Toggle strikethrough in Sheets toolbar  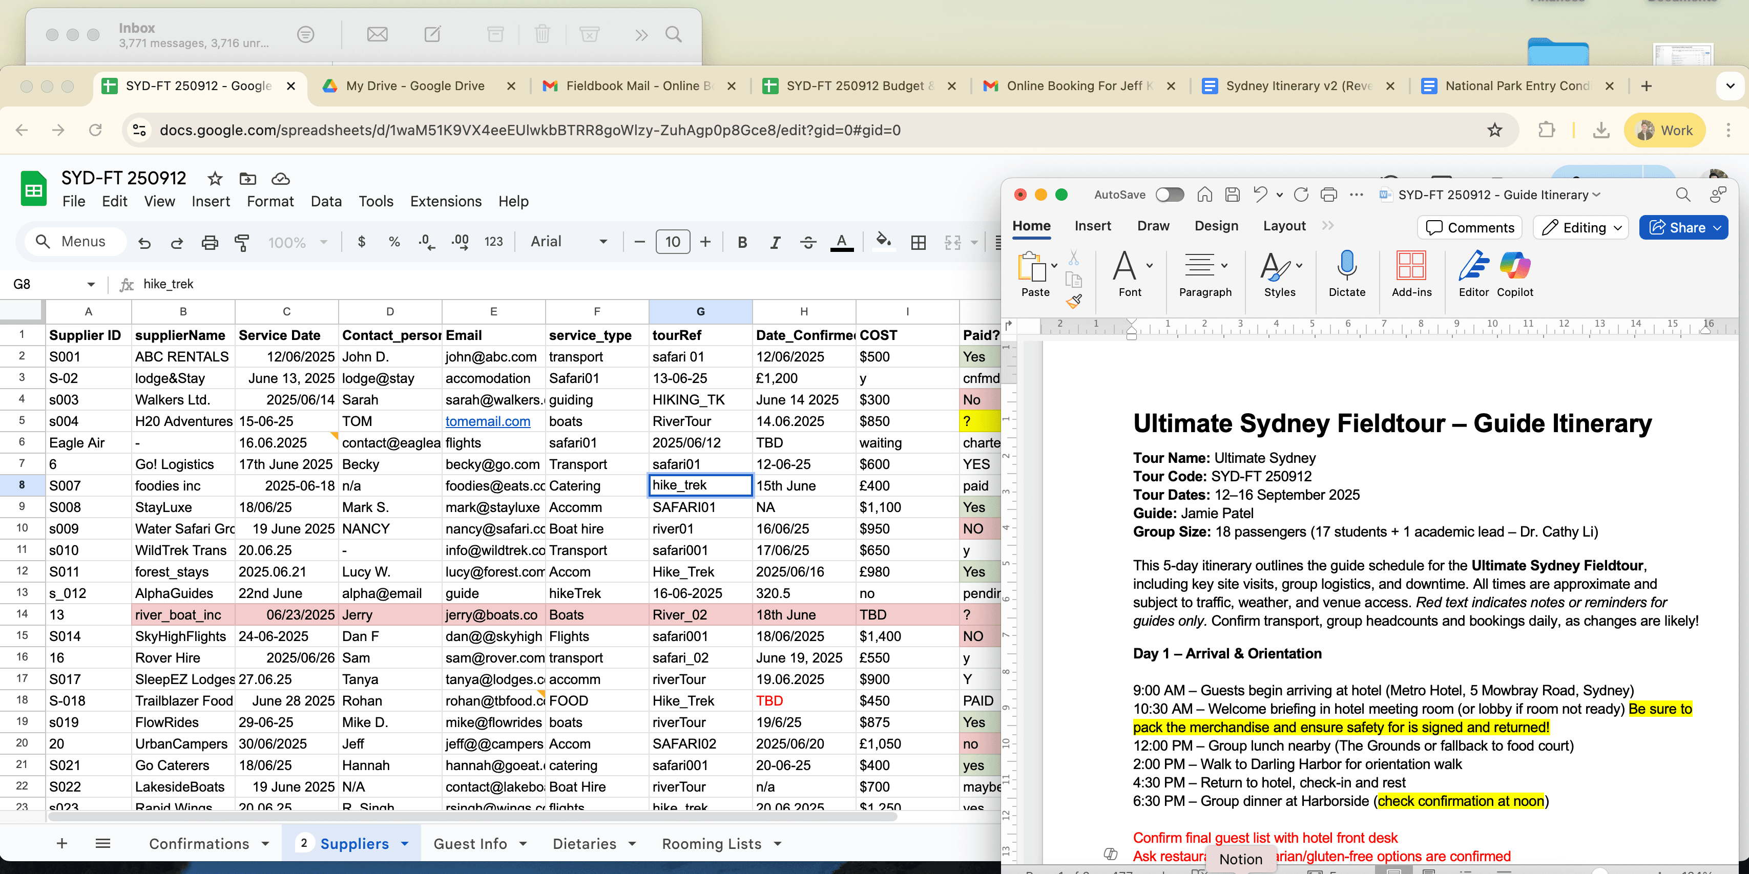click(808, 242)
